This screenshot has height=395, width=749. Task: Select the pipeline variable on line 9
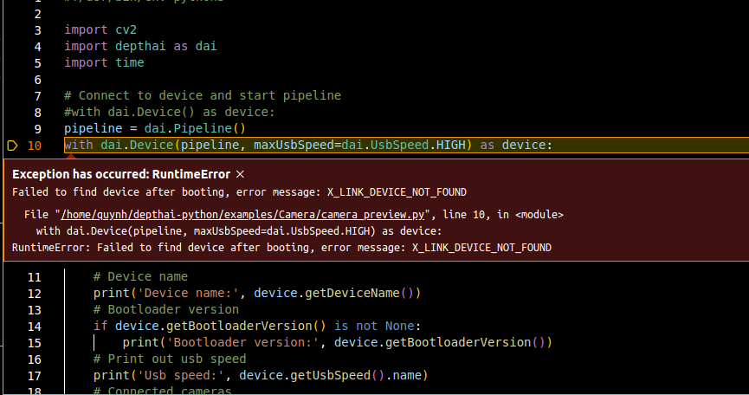point(93,128)
